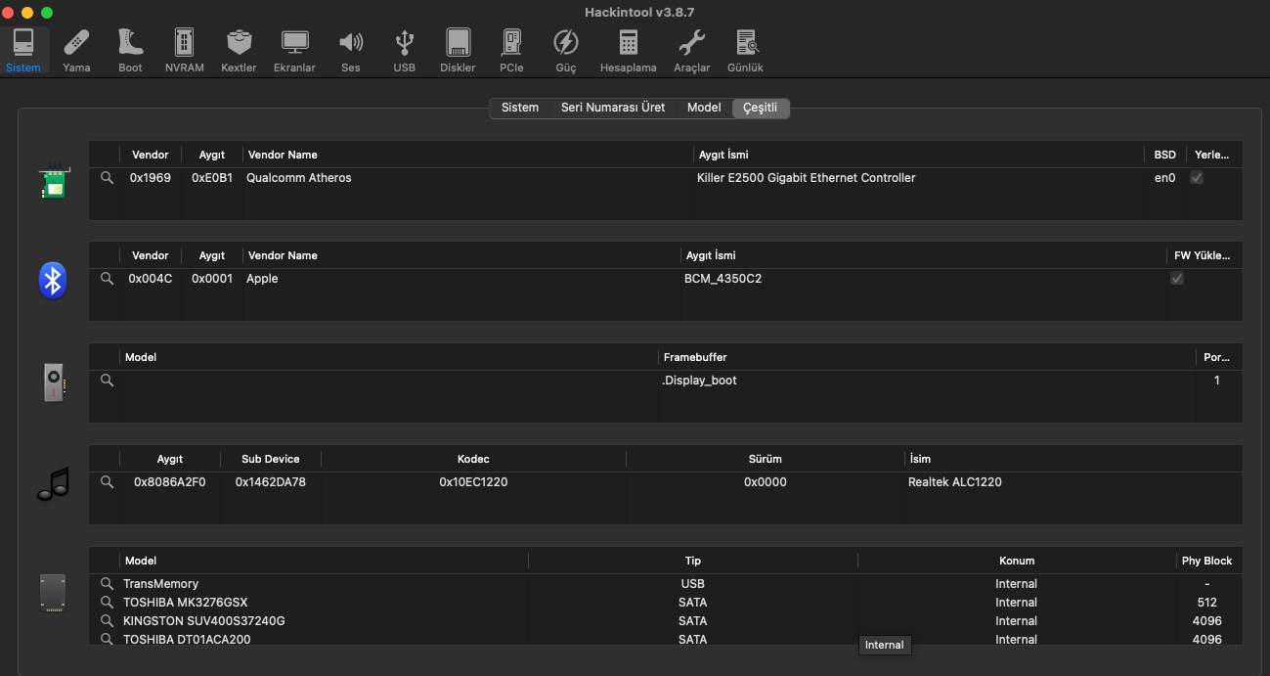Click the Konum column header
1270x676 pixels.
pos(1017,561)
